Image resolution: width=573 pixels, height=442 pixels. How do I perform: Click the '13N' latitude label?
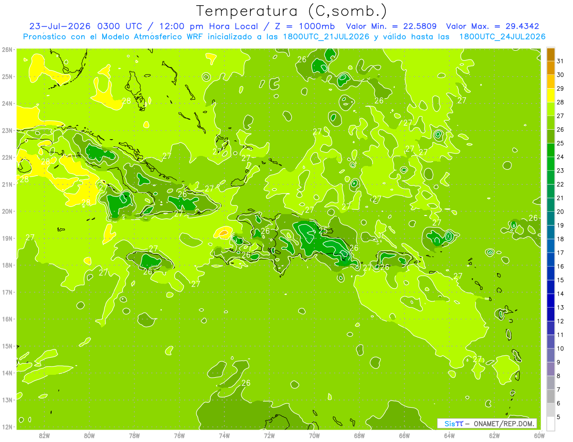point(7,400)
